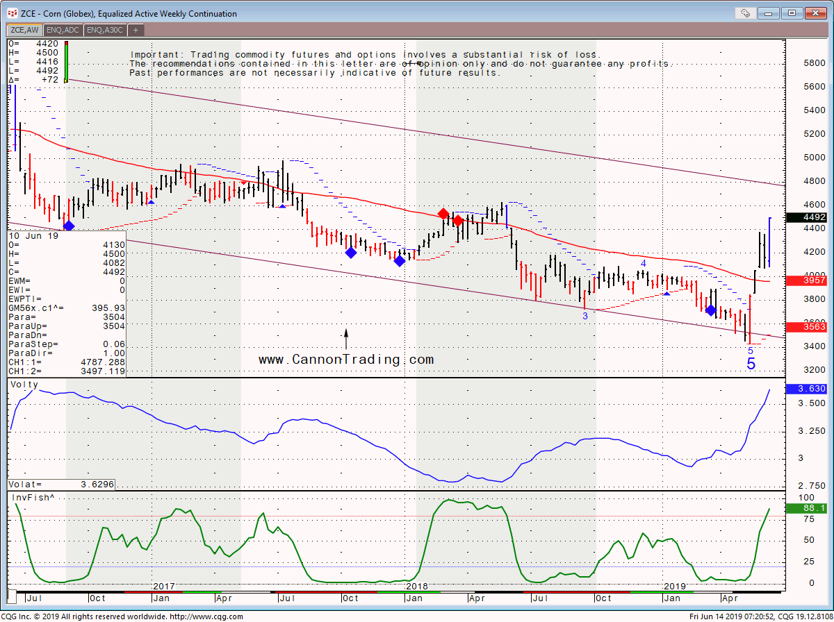The height and width of the screenshot is (622, 834).
Task: Switch to the ENQ,ADC tab
Action: point(63,30)
